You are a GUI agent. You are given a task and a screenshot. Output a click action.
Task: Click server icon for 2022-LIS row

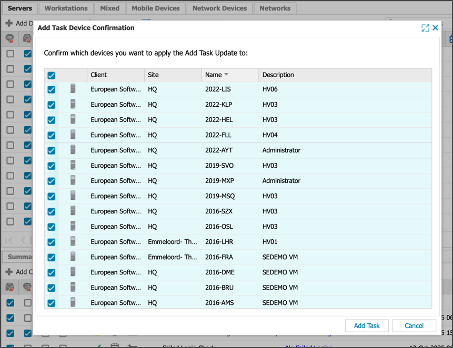[73, 89]
